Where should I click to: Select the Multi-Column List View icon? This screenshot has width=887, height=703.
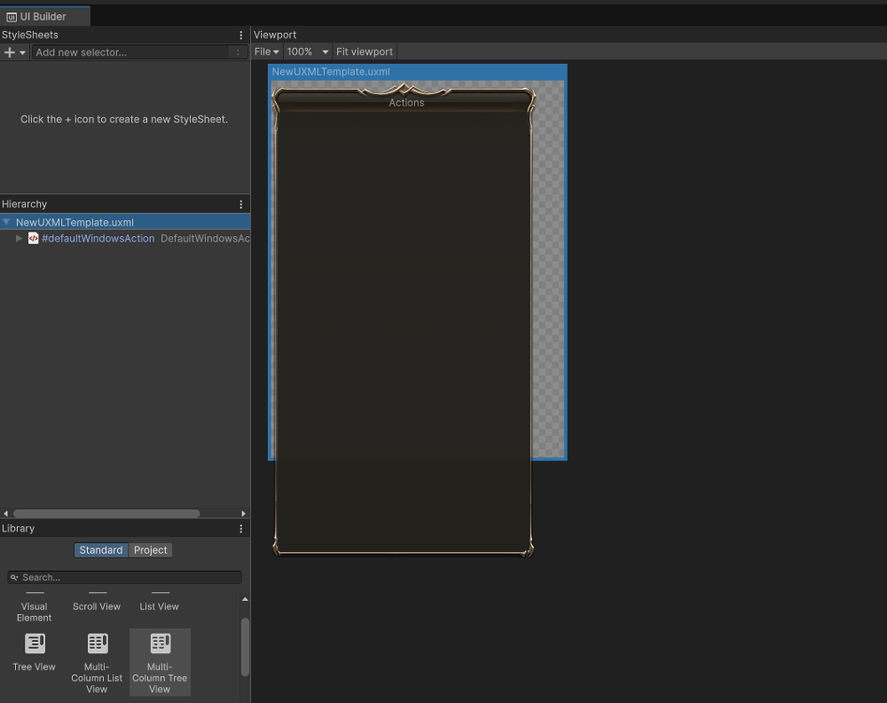[x=97, y=644]
